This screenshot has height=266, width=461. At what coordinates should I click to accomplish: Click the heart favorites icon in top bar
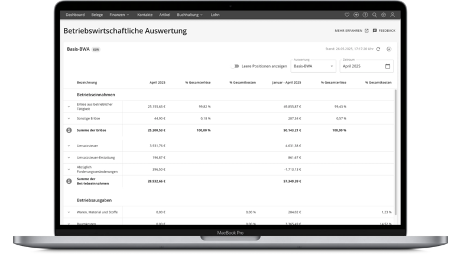(x=347, y=14)
